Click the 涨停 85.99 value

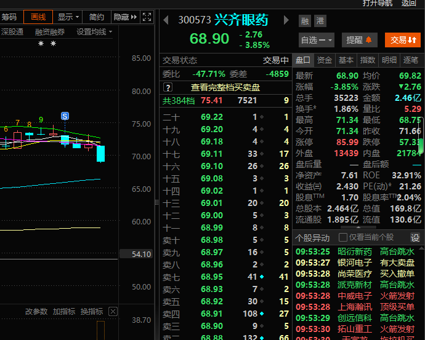[x=347, y=142]
